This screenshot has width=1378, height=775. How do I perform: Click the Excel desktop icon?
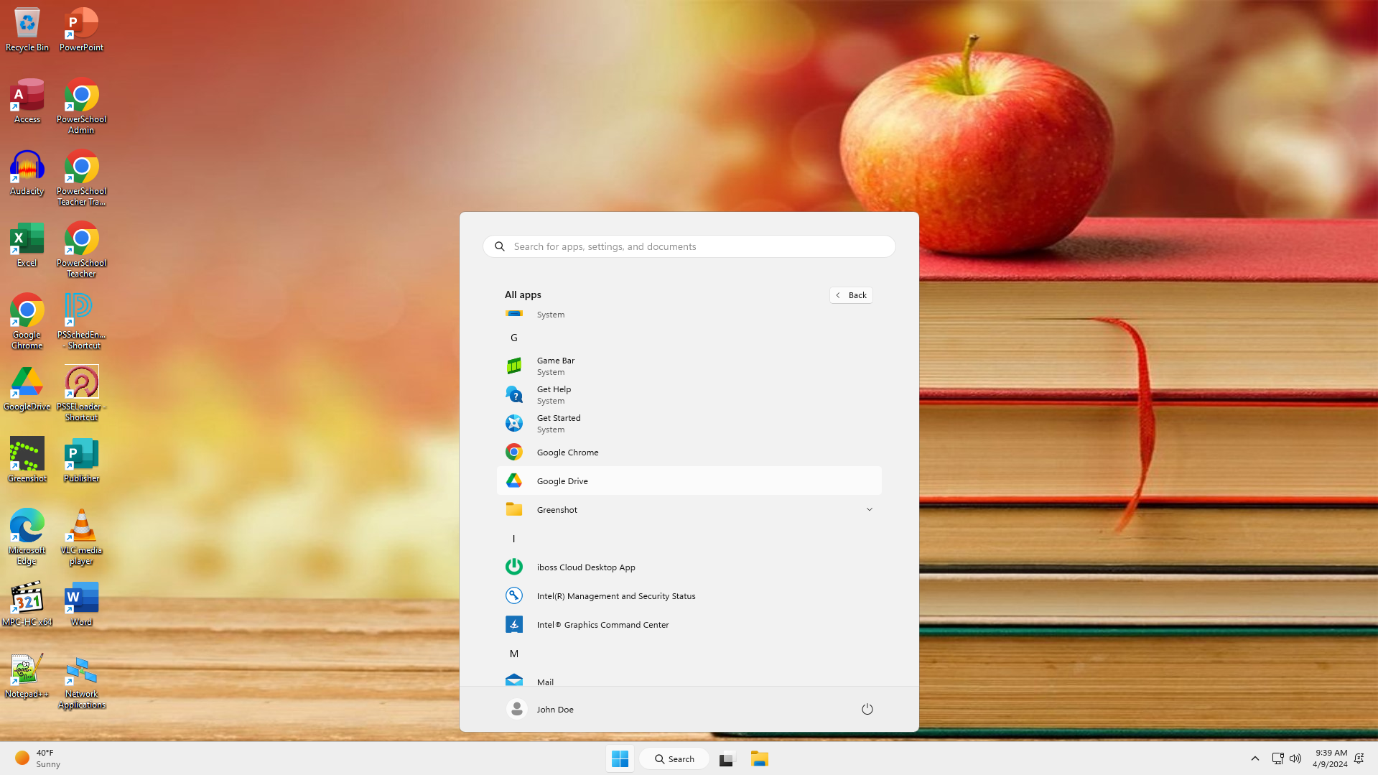coord(27,245)
